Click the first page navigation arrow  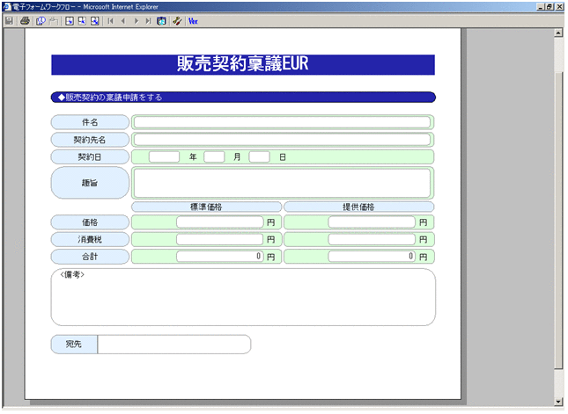(x=111, y=19)
